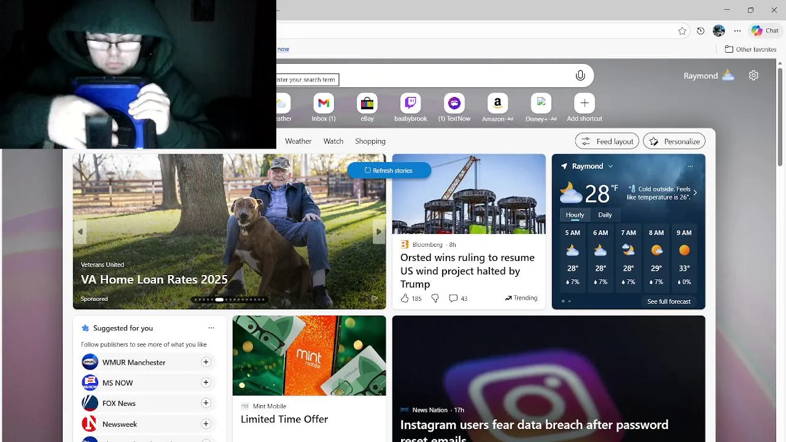
Task: Open the Amazon ad shortcut
Action: coord(497,108)
